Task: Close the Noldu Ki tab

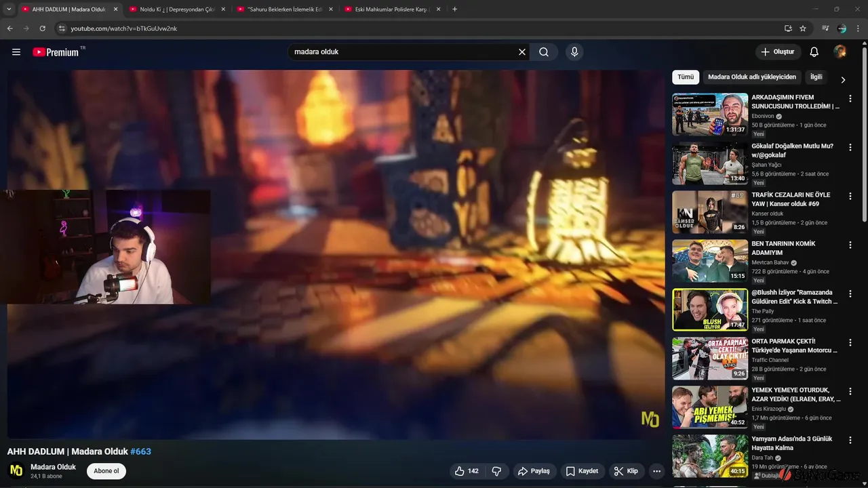Action: [223, 9]
